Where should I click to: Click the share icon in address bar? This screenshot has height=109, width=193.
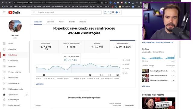(102, 2)
